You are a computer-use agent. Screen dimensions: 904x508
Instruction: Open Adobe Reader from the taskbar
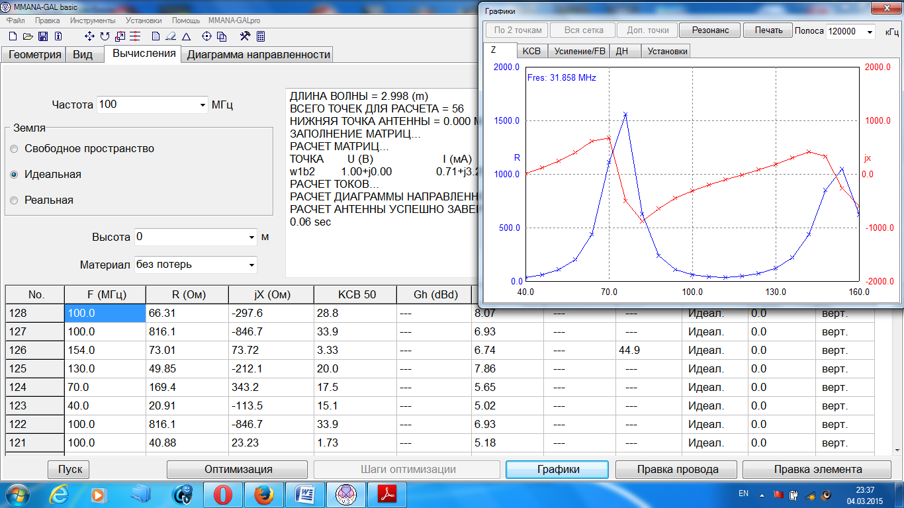(x=387, y=494)
